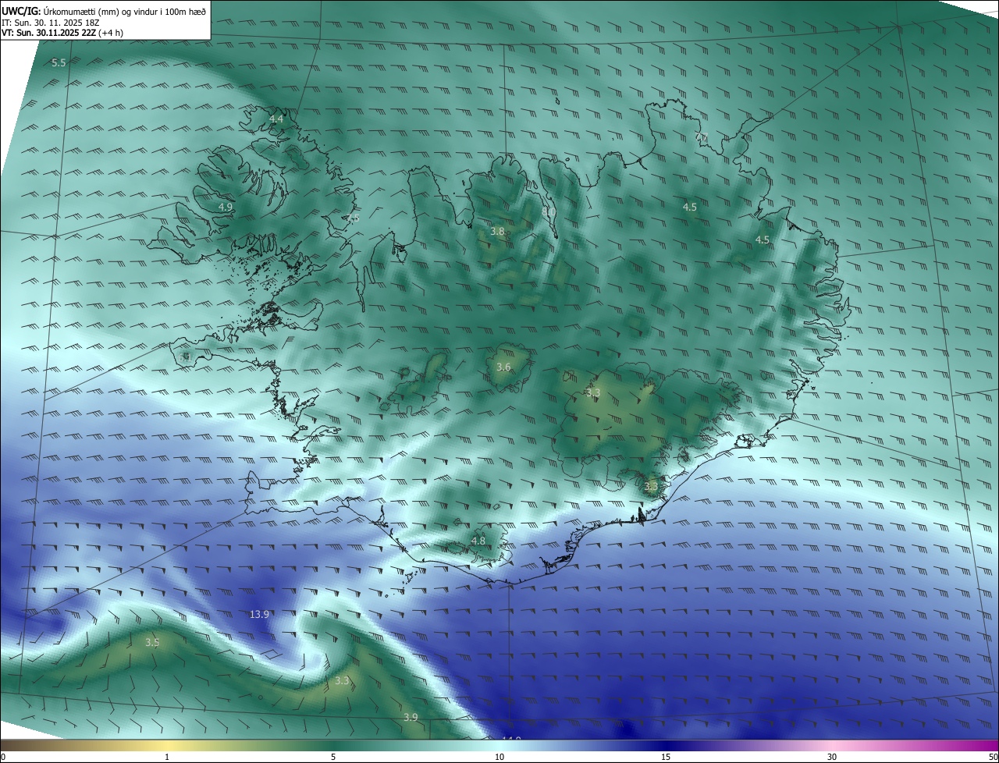The width and height of the screenshot is (999, 763).
Task: Click the 3.8 value label on the map
Action: click(x=497, y=232)
